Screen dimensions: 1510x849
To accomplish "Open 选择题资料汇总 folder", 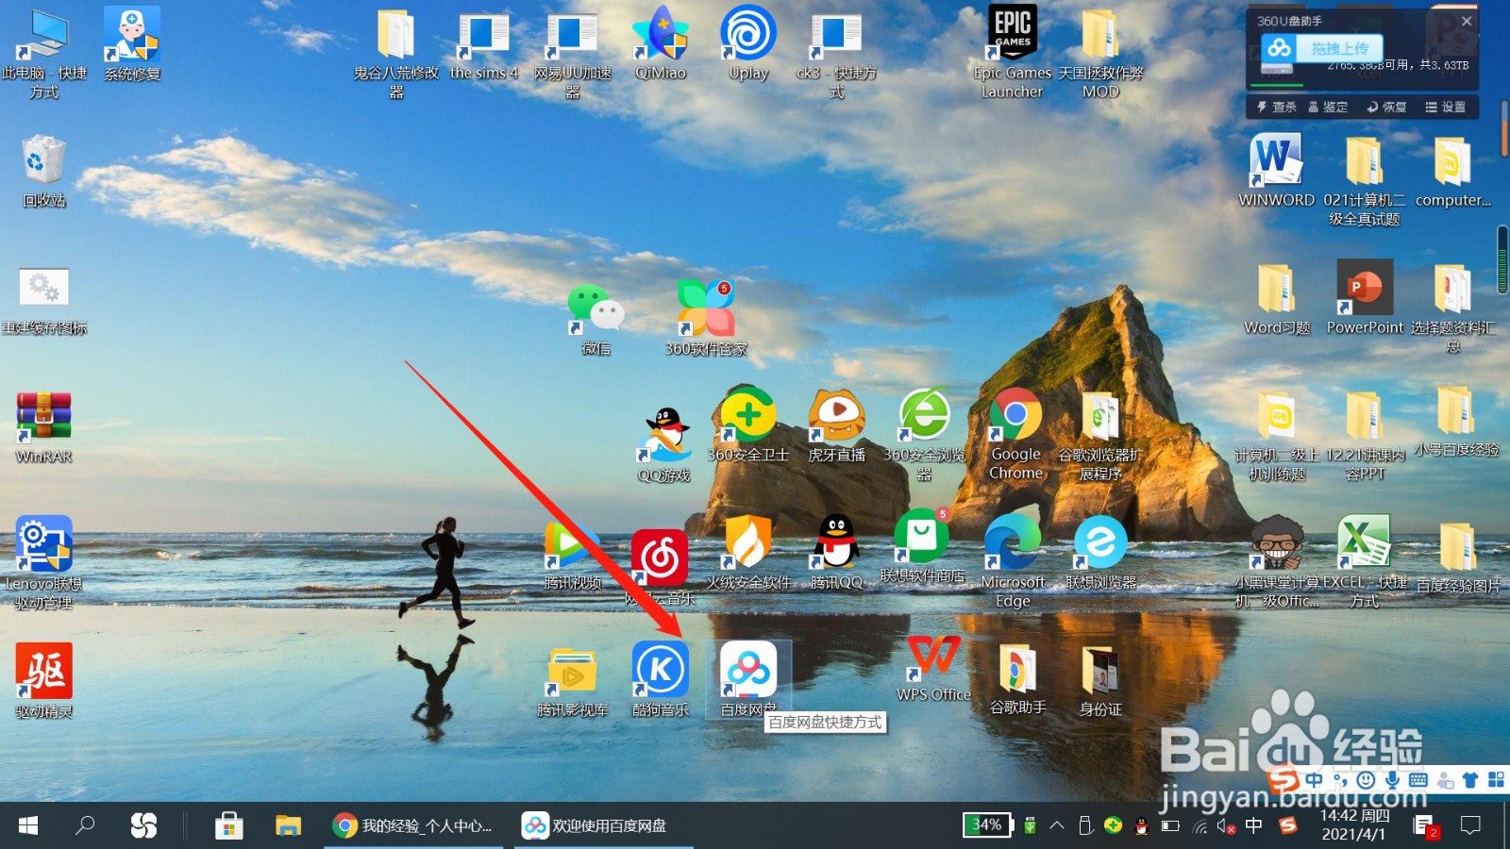I will (1453, 308).
